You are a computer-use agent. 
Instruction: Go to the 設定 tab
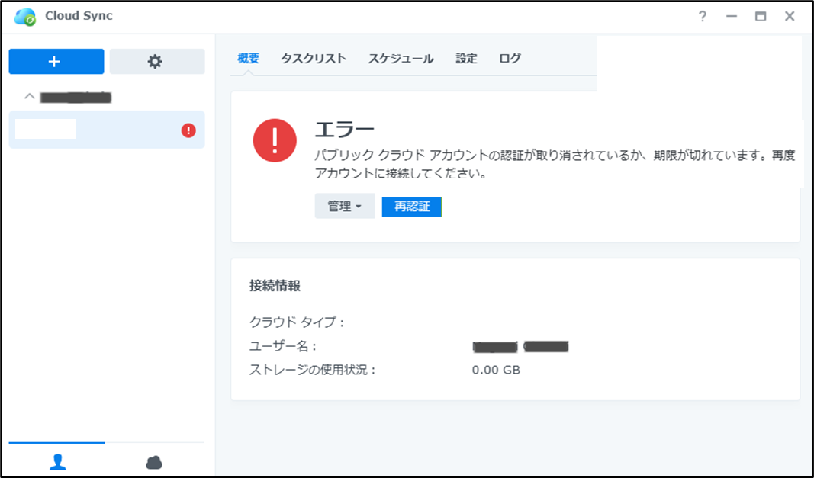(466, 59)
